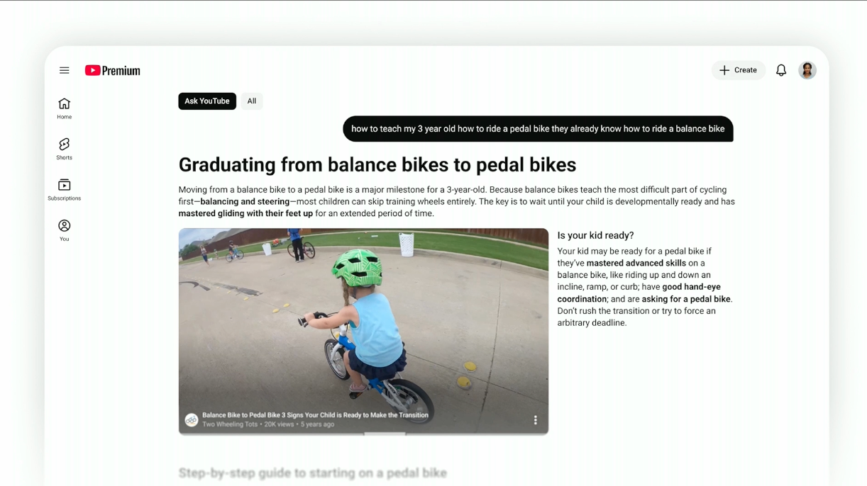Click the video progress indicator bar

click(x=385, y=433)
